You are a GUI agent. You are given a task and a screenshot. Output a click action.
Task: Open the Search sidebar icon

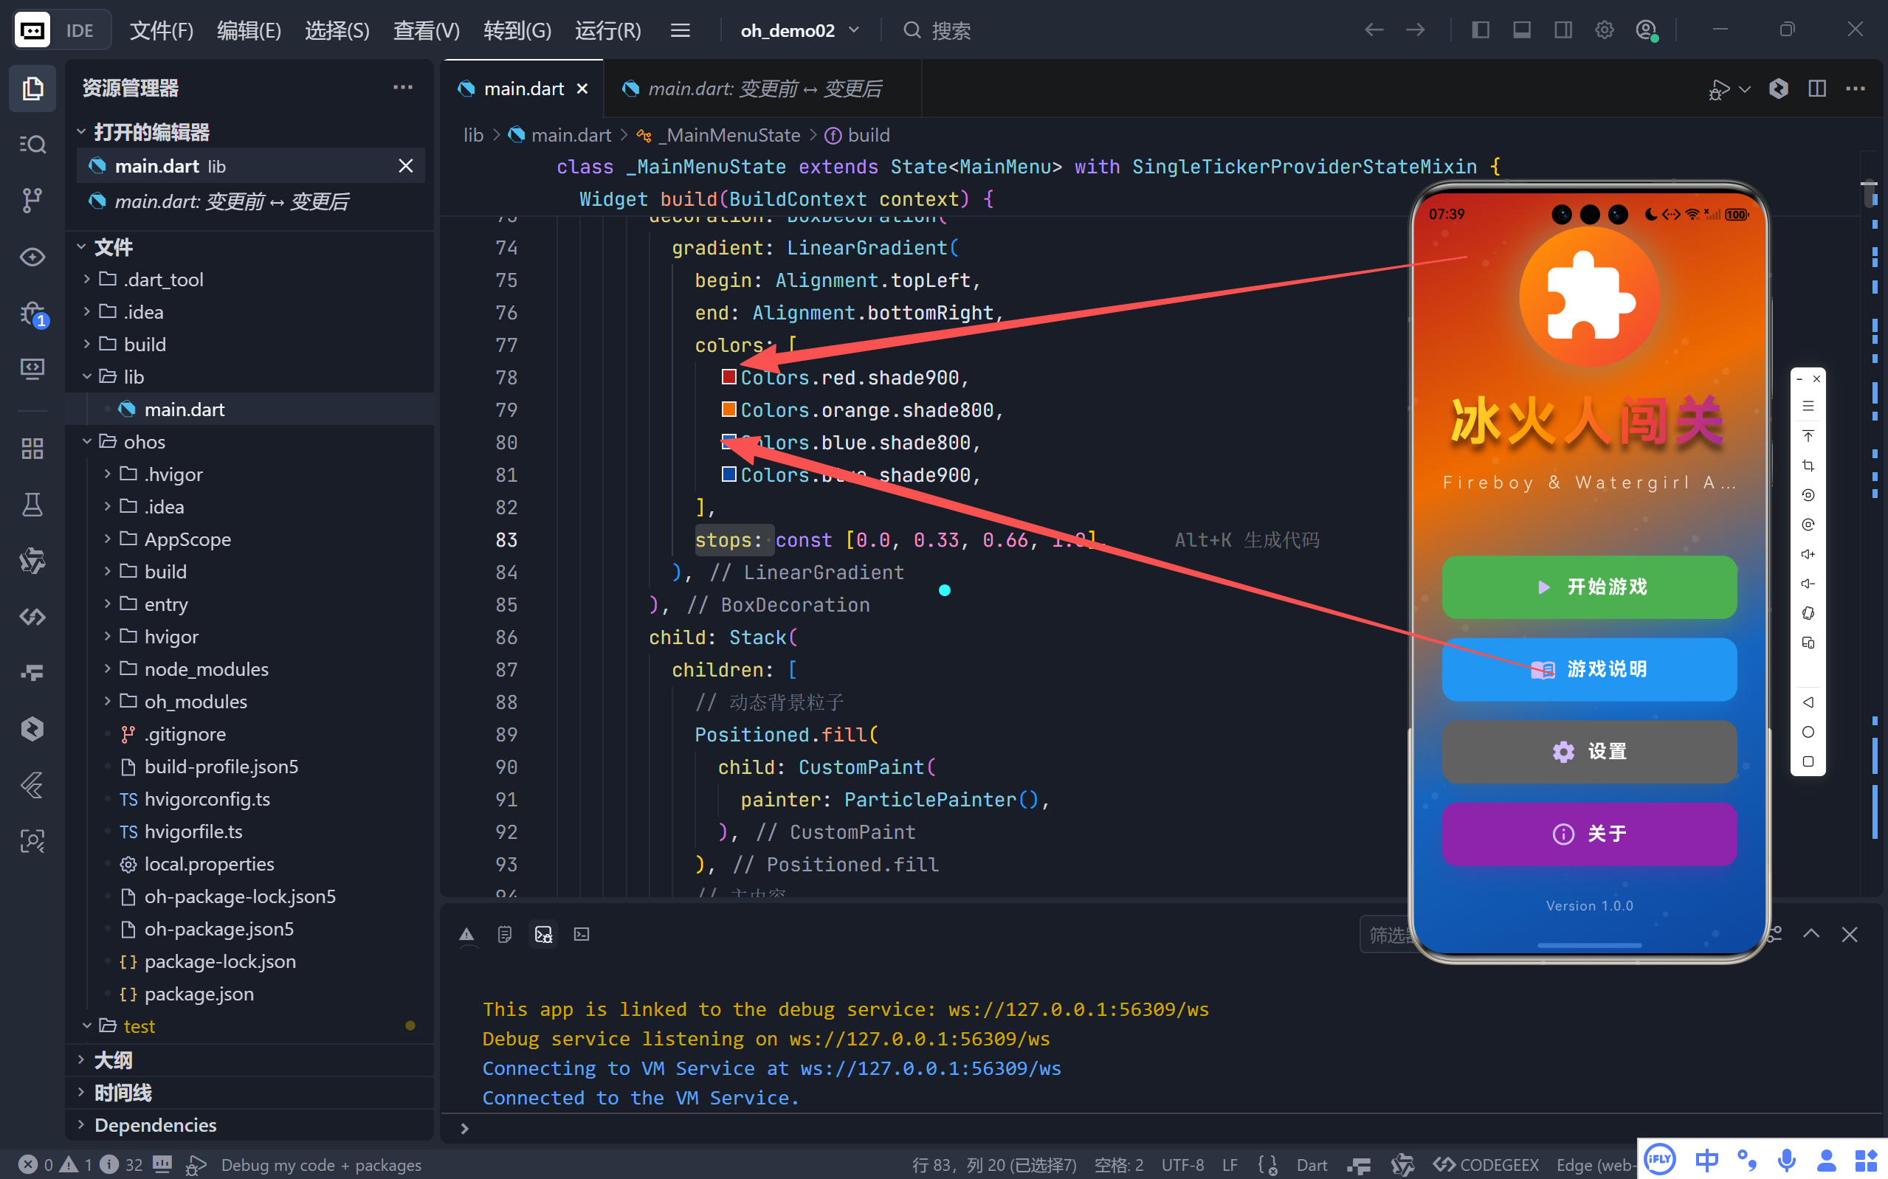coord(32,145)
